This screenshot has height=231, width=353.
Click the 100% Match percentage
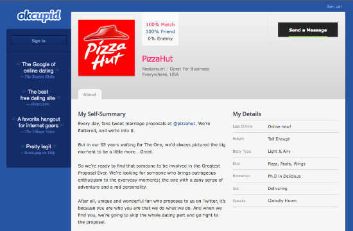click(160, 24)
